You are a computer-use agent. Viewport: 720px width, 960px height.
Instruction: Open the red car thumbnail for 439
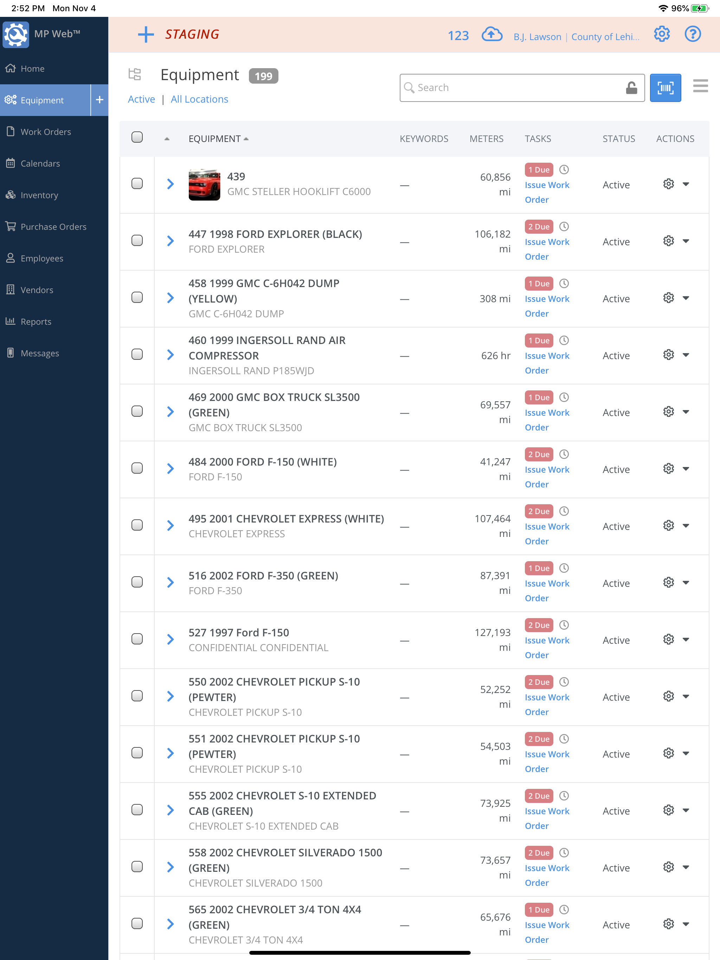[x=204, y=184]
